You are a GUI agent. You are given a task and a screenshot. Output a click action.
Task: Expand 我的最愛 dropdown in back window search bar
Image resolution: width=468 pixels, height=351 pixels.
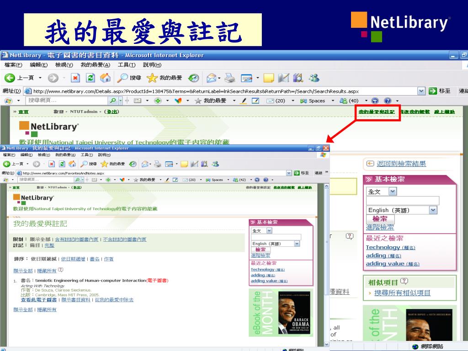point(234,101)
